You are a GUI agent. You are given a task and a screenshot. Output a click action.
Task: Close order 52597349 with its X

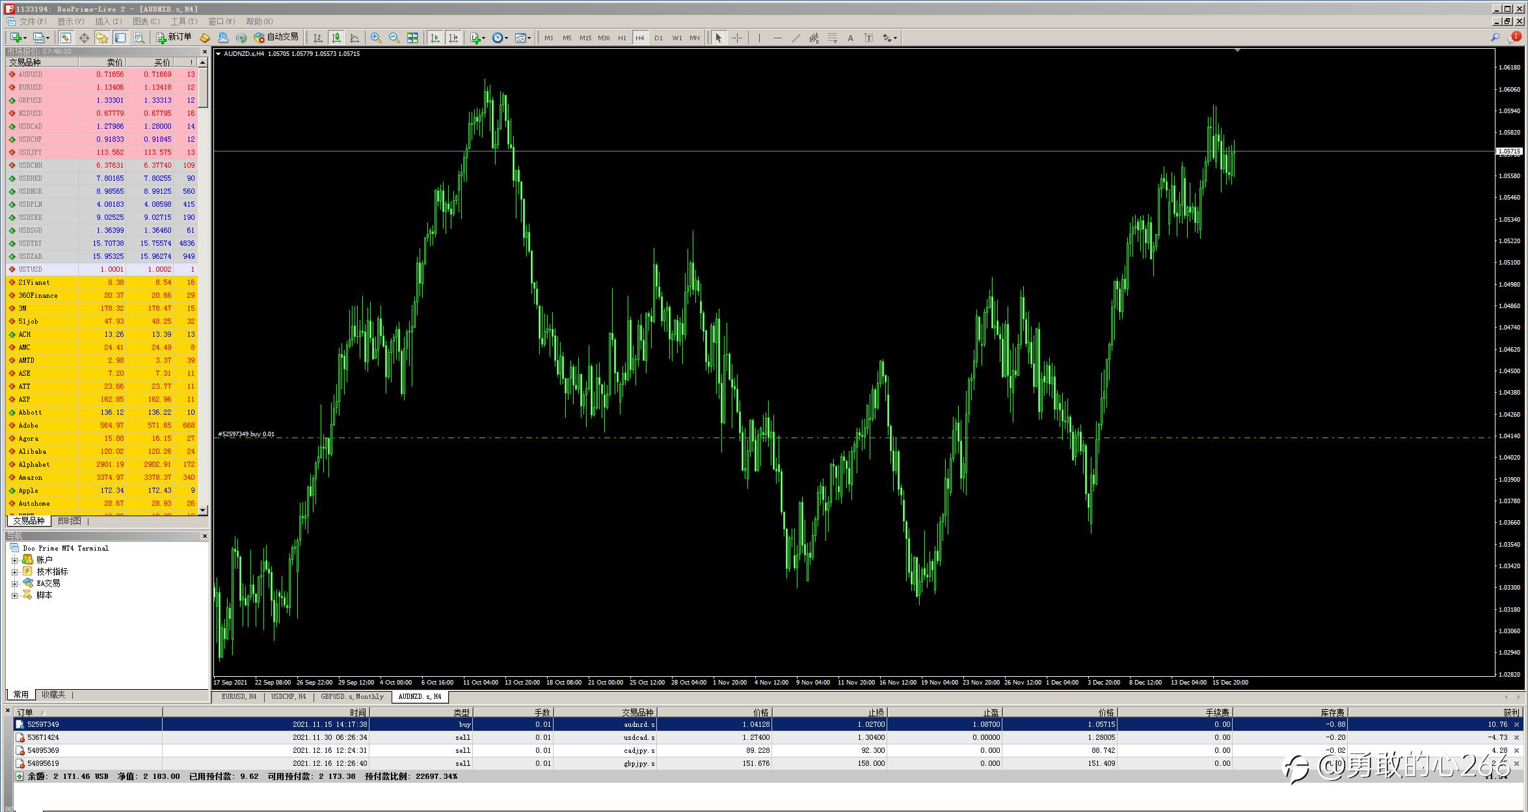click(x=1517, y=724)
